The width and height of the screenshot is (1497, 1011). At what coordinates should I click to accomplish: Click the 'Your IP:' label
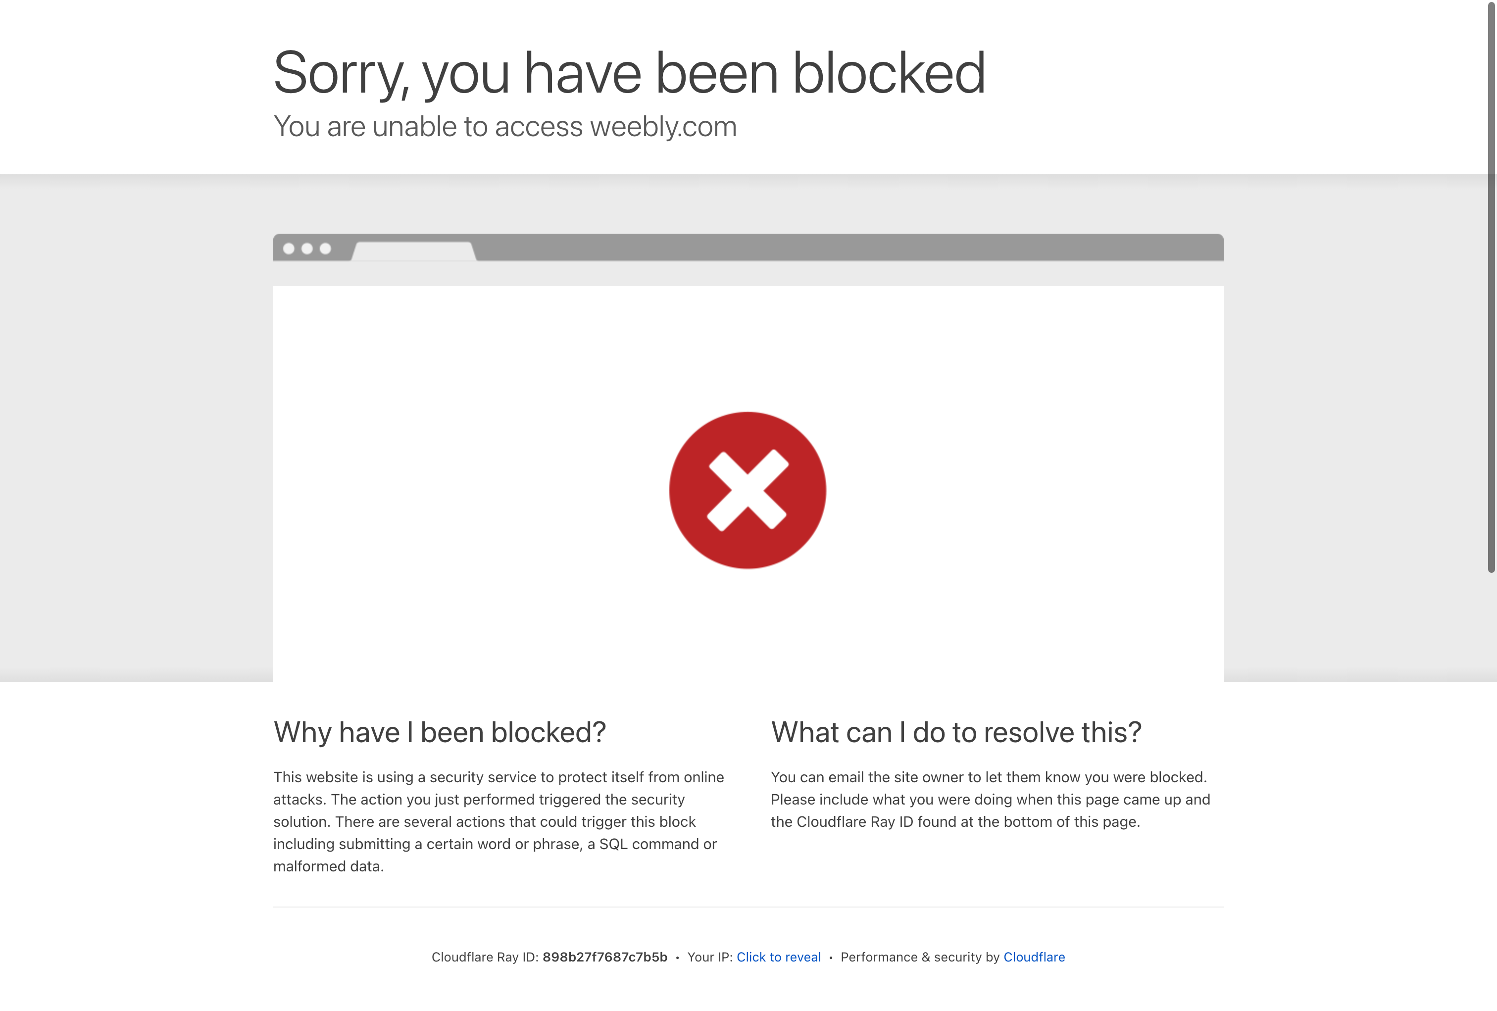(x=710, y=957)
